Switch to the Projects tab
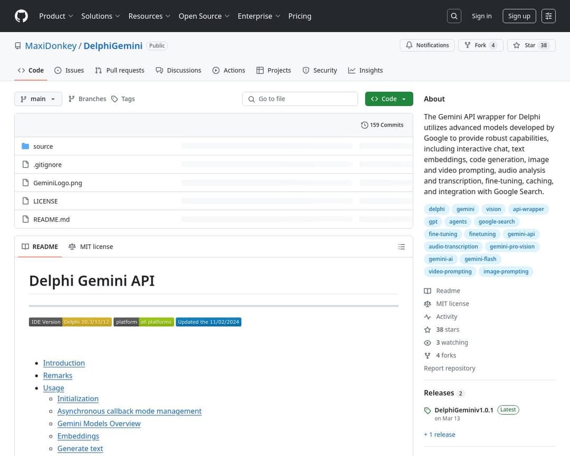 [x=273, y=70]
